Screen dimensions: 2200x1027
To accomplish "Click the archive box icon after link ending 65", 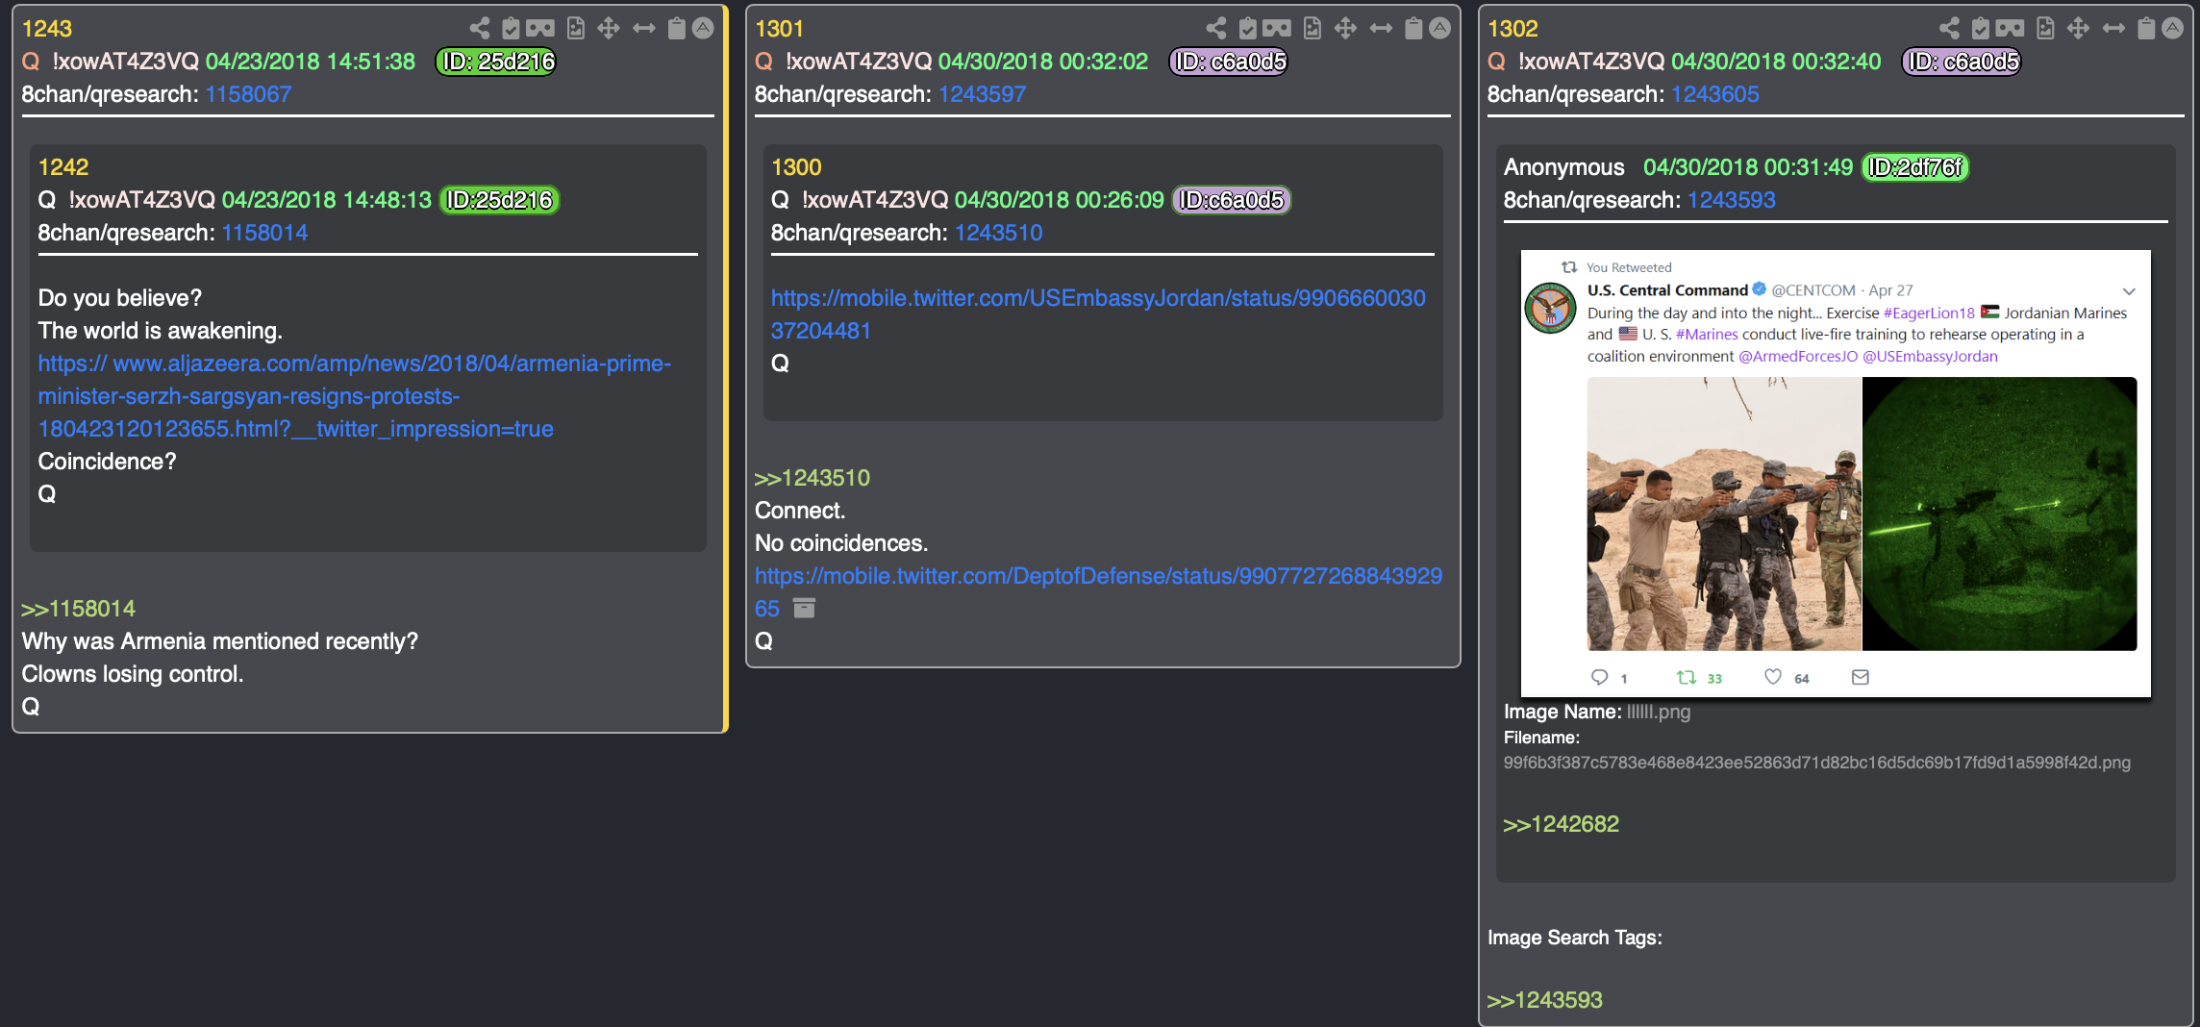I will point(804,608).
